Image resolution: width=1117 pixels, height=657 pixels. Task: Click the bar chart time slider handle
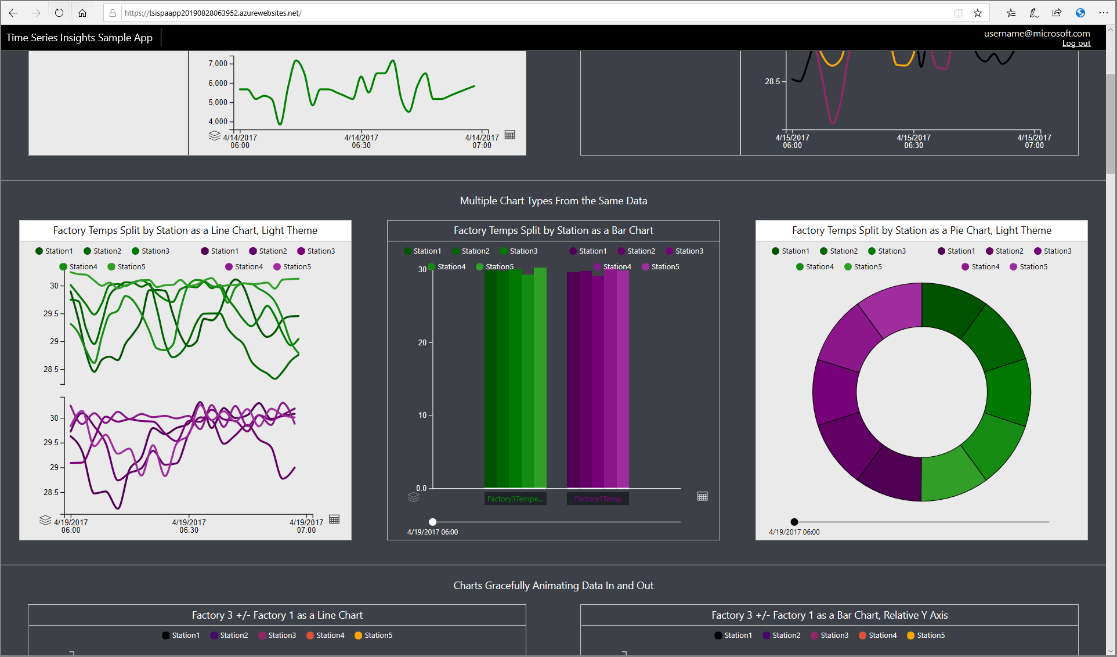(x=432, y=522)
